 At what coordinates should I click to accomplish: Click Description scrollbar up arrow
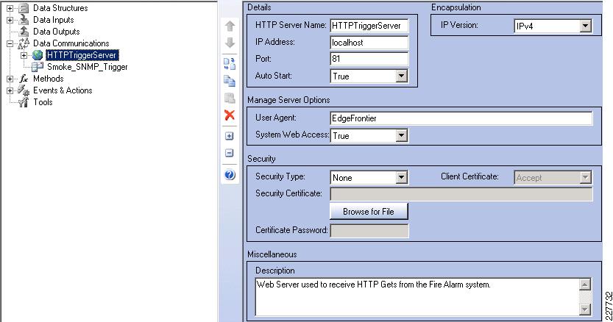[x=584, y=284]
